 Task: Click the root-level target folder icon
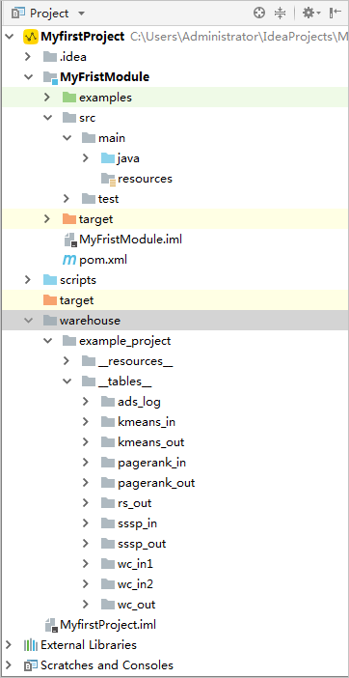(50, 300)
